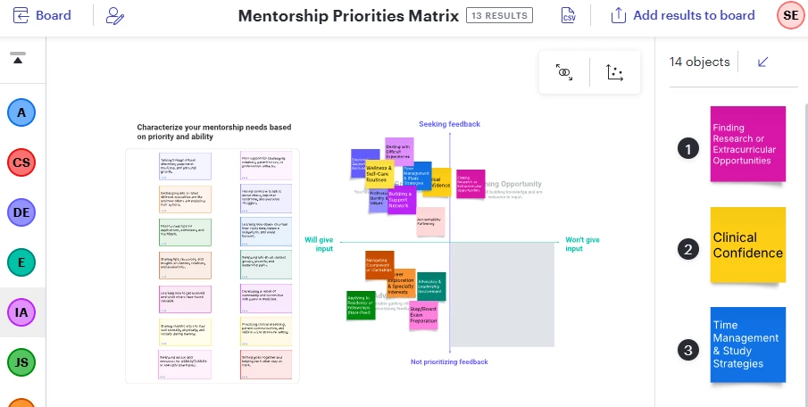Go back to the Board
Image resolution: width=808 pixels, height=407 pixels.
42,15
